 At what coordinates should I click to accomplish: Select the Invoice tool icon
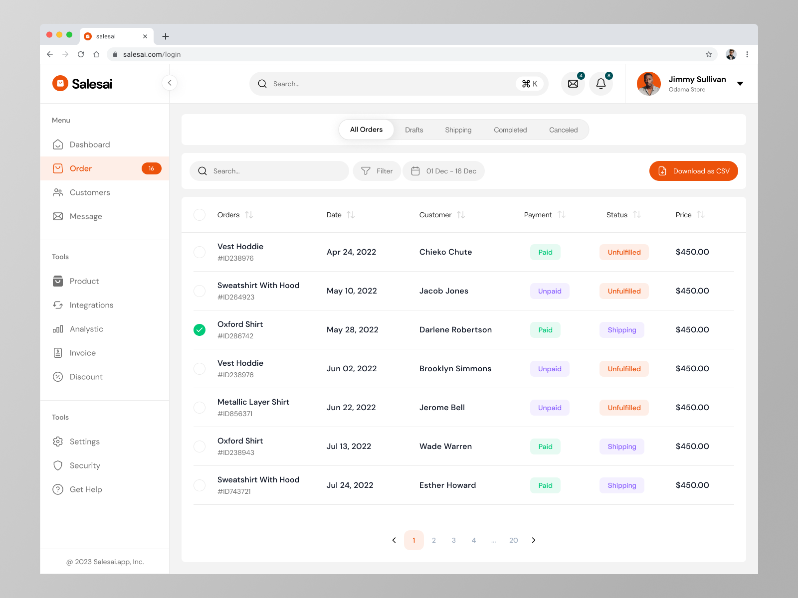click(58, 353)
